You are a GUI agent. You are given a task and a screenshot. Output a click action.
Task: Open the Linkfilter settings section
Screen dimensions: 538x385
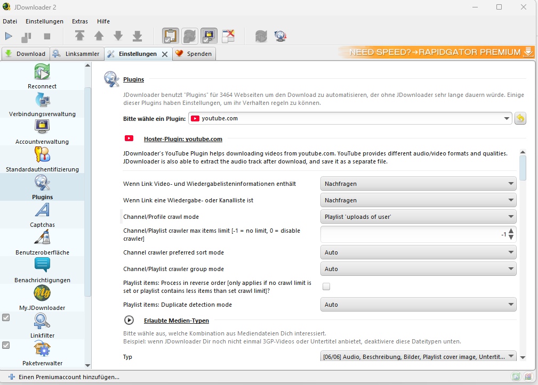[x=42, y=326]
